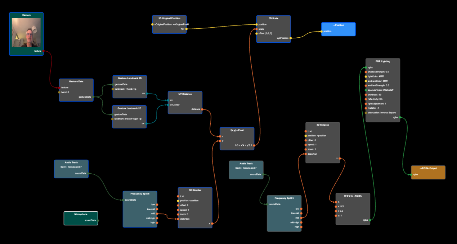Click the 'high' port on Frequency Split 5 near Microphone
The image size is (457, 244).
pos(157,222)
